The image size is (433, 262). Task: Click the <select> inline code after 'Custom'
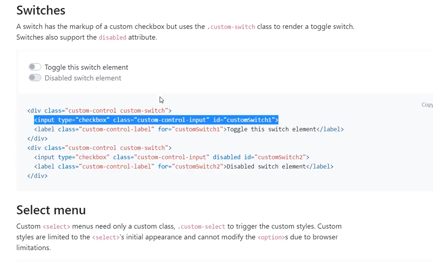point(56,227)
